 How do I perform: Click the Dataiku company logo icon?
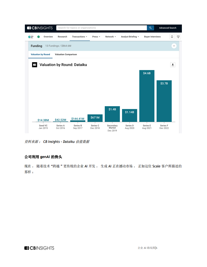(31, 37)
